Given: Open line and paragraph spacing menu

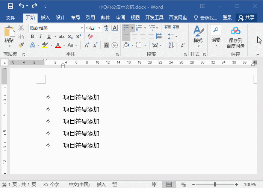Looking at the screenshot, I should point(172,36).
